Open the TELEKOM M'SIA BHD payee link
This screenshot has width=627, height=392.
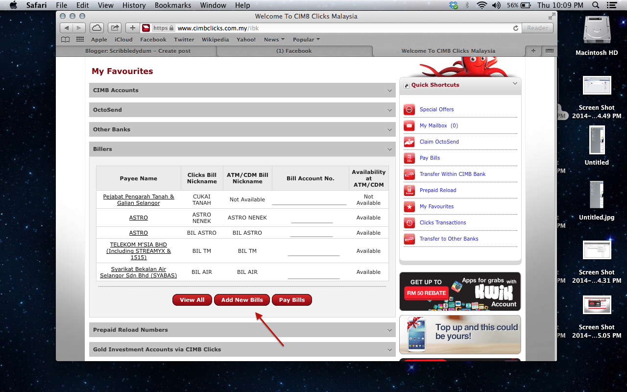pos(139,251)
